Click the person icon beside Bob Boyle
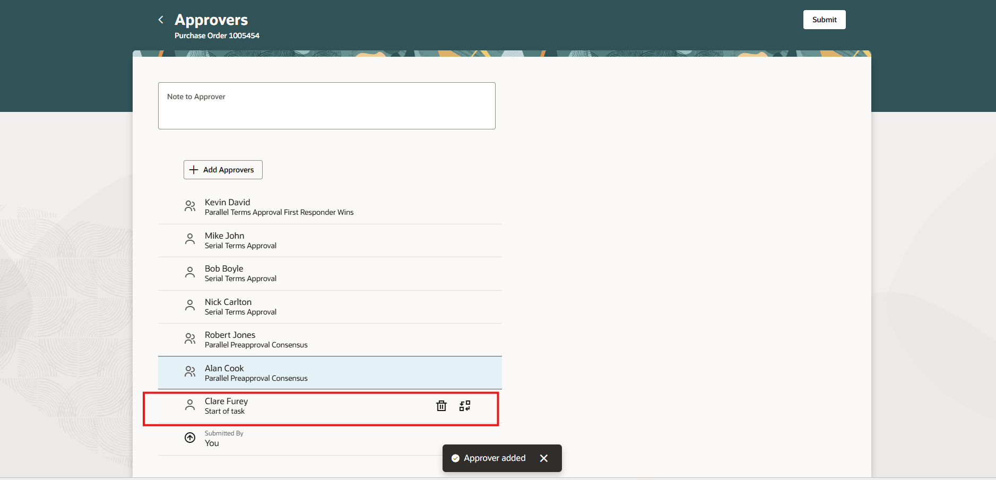996x480 pixels. (190, 273)
